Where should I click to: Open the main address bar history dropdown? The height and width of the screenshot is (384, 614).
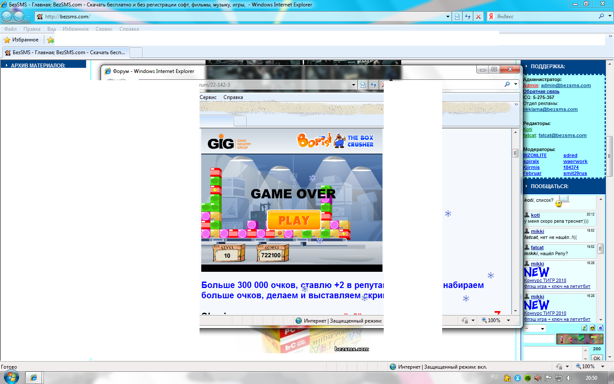point(448,17)
